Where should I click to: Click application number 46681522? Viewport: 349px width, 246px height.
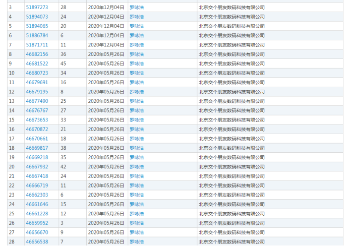tap(37, 64)
